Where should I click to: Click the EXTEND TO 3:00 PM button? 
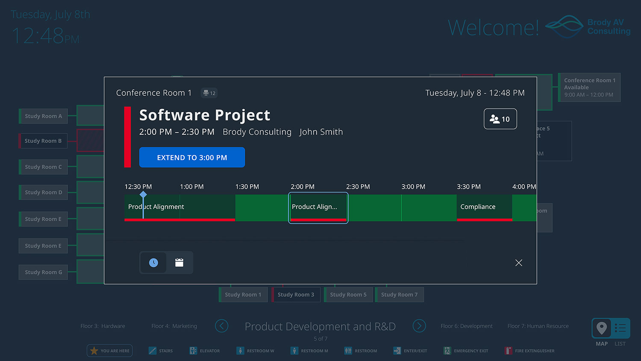pyautogui.click(x=192, y=157)
